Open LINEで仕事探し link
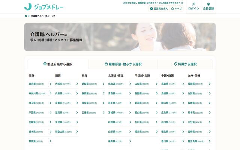 pos(130,3)
